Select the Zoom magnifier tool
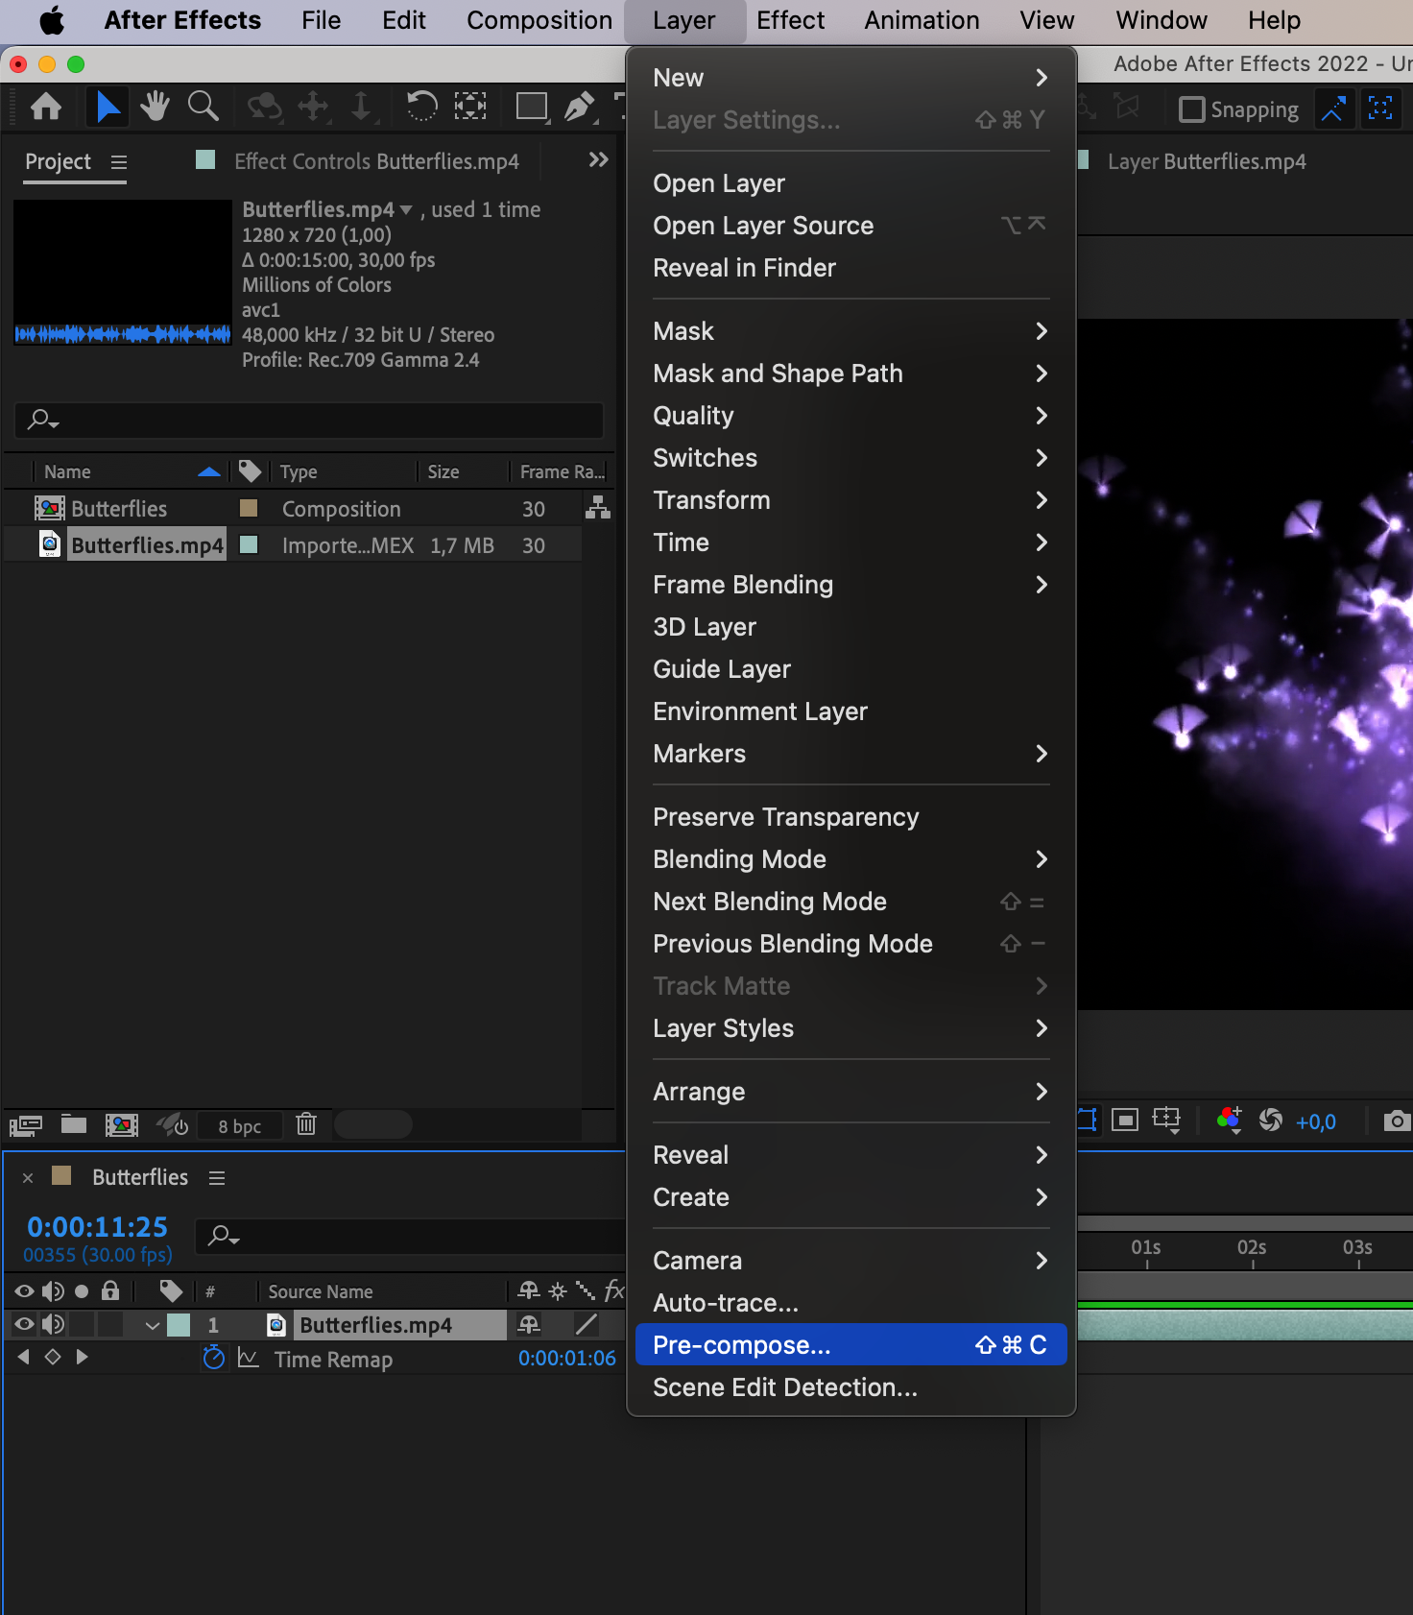 203,107
